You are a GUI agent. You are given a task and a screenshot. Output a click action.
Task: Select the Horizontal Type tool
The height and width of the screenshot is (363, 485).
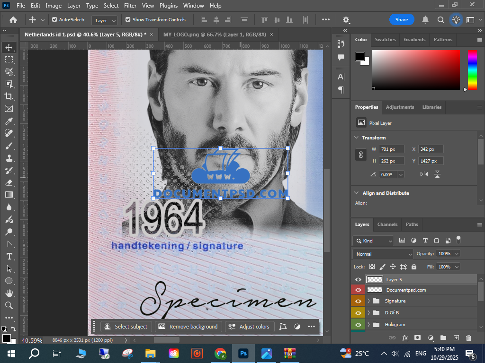coord(9,256)
